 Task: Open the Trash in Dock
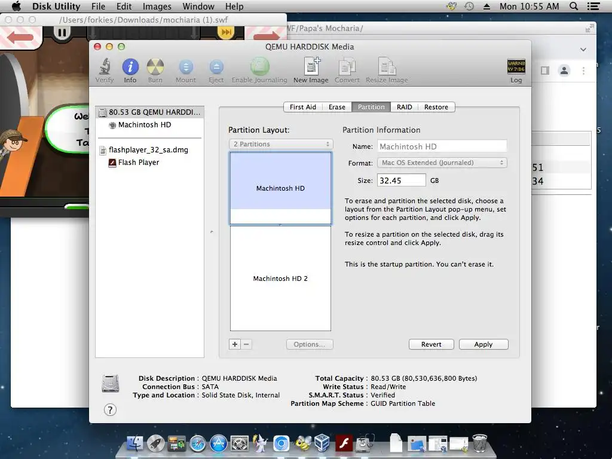point(480,444)
